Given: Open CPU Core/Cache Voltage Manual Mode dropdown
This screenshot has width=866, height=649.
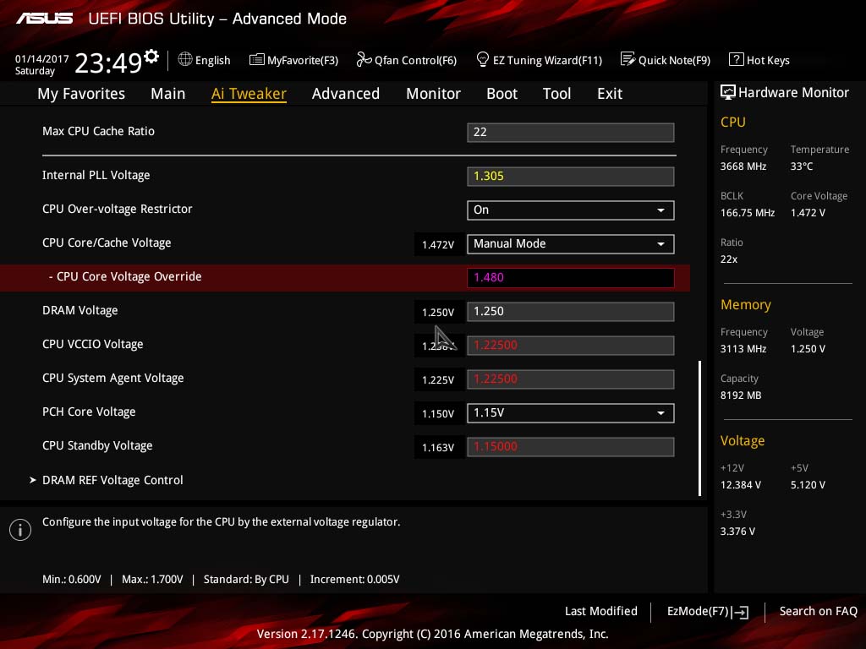Looking at the screenshot, I should pos(571,244).
